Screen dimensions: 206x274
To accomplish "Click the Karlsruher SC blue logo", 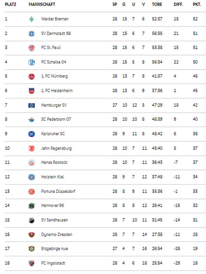I will coord(32,134).
